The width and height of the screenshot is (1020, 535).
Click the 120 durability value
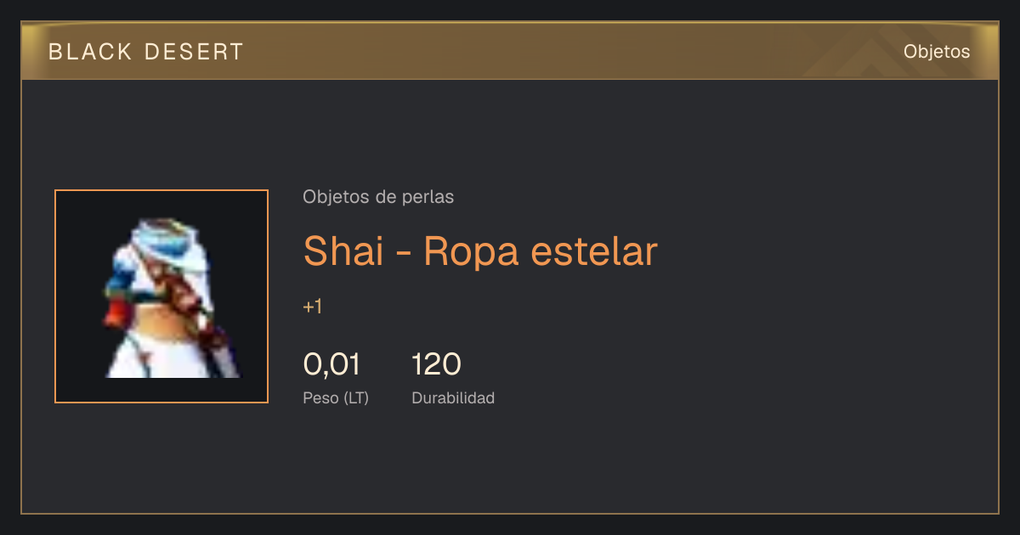(436, 364)
